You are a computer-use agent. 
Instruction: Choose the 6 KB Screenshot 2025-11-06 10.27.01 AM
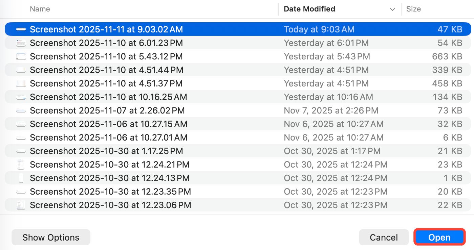click(108, 137)
